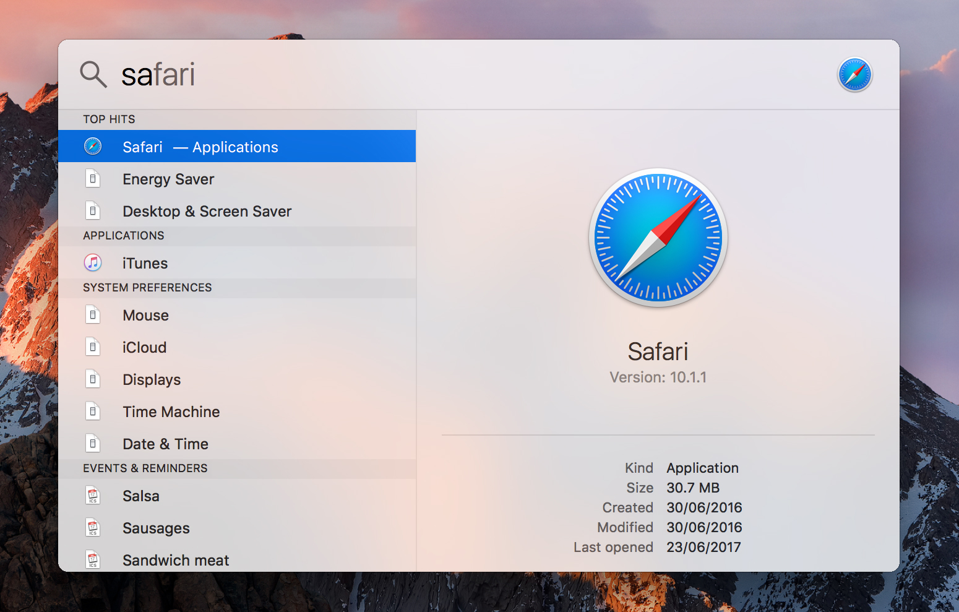Click the iTunes music note icon
Viewport: 959px width, 612px height.
(93, 263)
